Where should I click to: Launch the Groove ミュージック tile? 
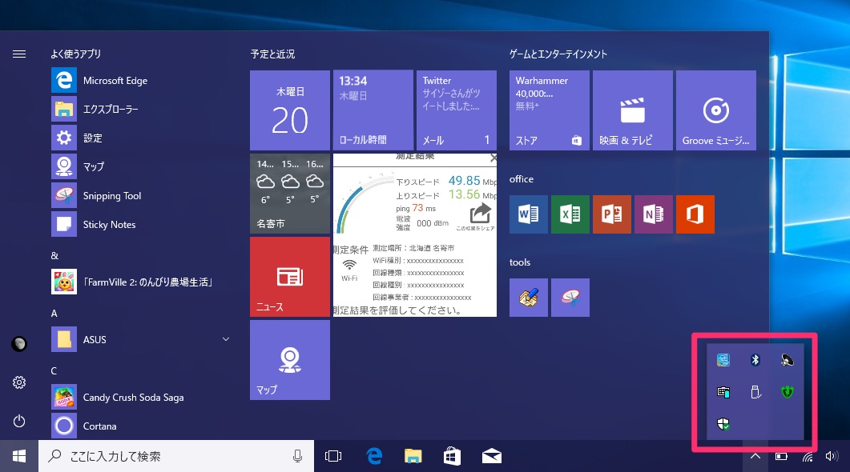[716, 110]
